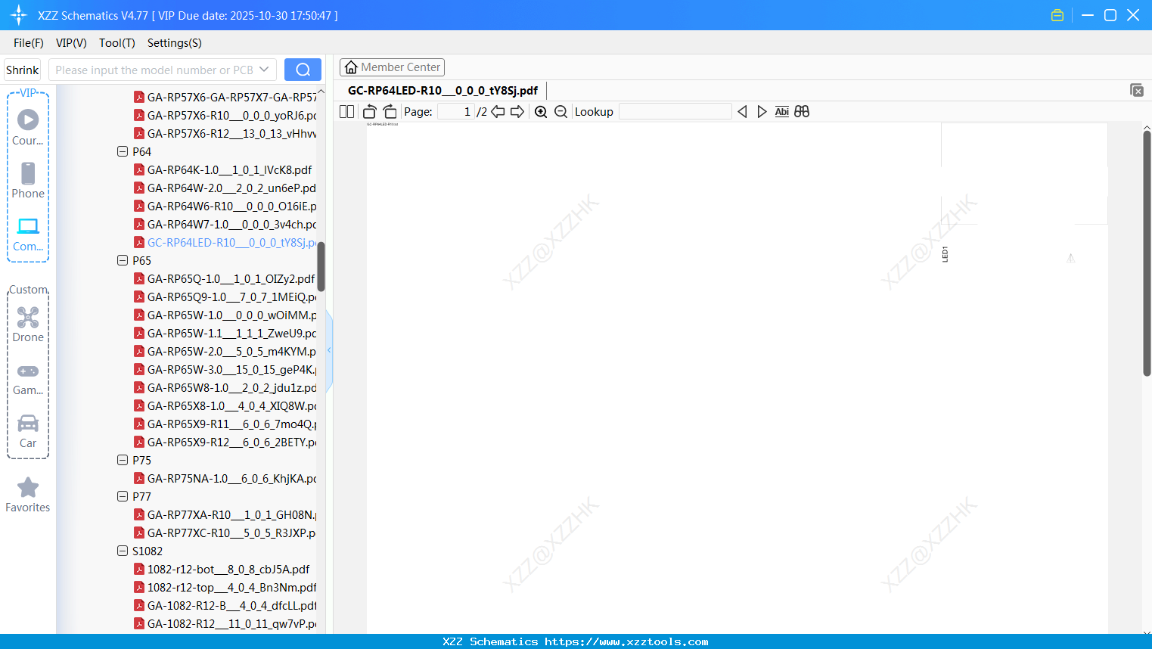Screen dimensions: 1152x649
Task: Open GA-RP64W7-1.0 PDF file
Action: (231, 224)
